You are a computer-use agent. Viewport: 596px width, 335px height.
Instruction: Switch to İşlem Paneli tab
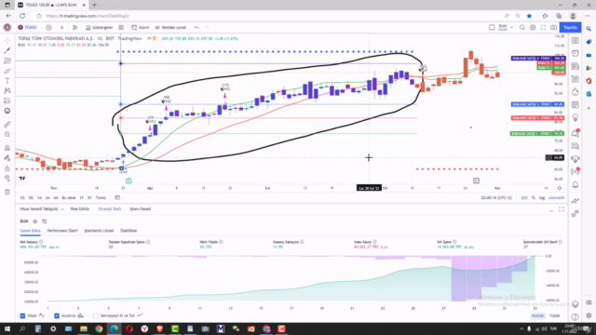point(141,208)
